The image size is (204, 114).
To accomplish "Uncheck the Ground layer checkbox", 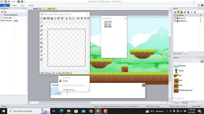I will (x=175, y=18).
